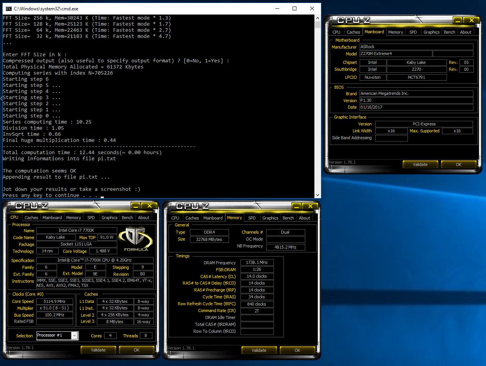The image size is (486, 366).
Task: Click the motherboard model Z270M Extreme4
Action: [x=396, y=54]
